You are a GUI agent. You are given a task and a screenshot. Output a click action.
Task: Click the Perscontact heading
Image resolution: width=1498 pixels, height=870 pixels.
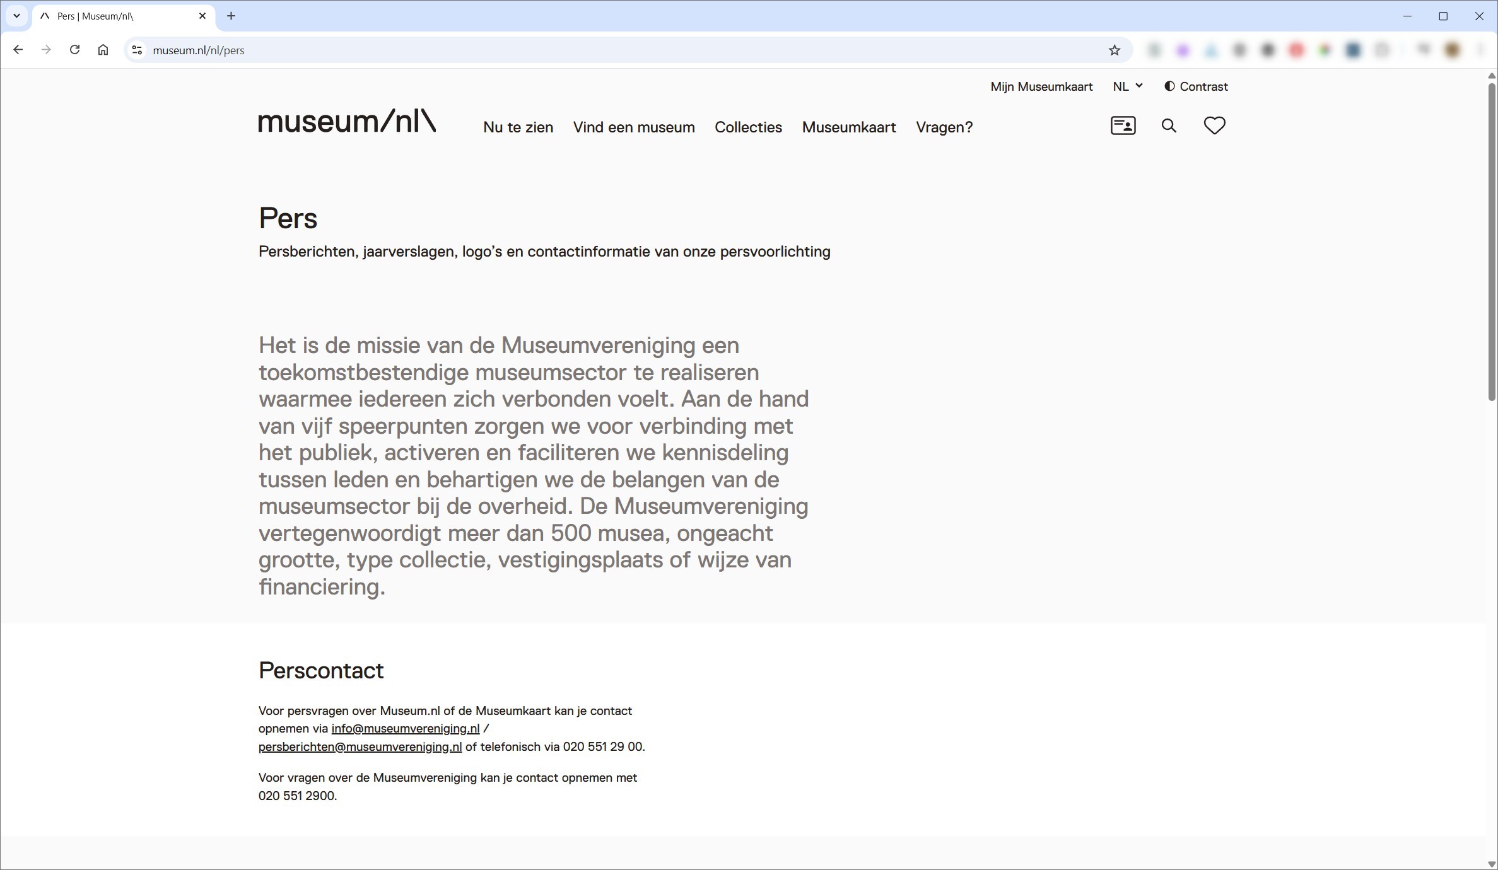[x=321, y=671]
